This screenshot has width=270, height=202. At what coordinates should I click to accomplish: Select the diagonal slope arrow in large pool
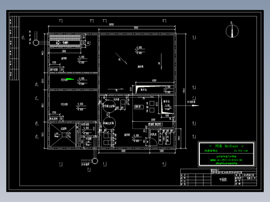122,59
